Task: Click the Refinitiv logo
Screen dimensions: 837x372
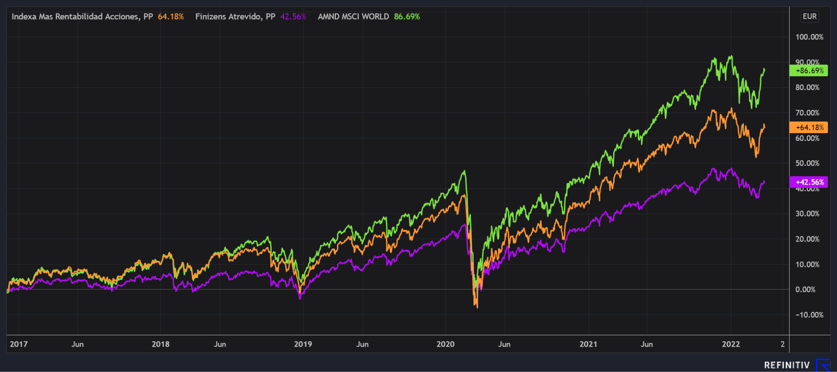Action: point(797,365)
